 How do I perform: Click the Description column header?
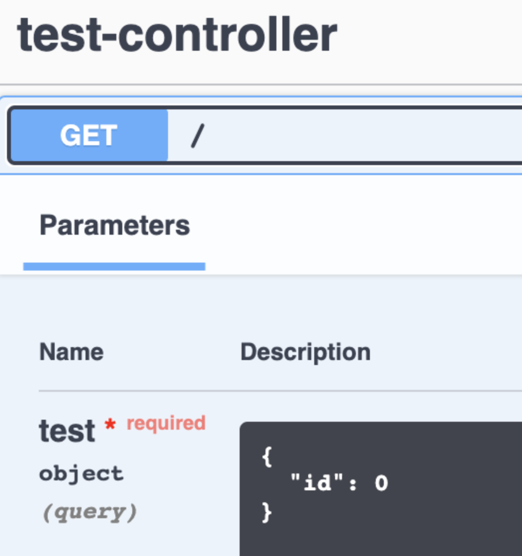(x=305, y=352)
